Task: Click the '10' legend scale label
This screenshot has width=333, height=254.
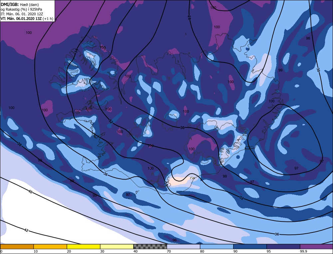Action: pos(36,251)
